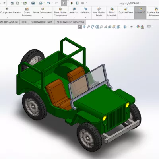Toggle Show Hidden Components
The image size is (159, 159).
point(60,12)
